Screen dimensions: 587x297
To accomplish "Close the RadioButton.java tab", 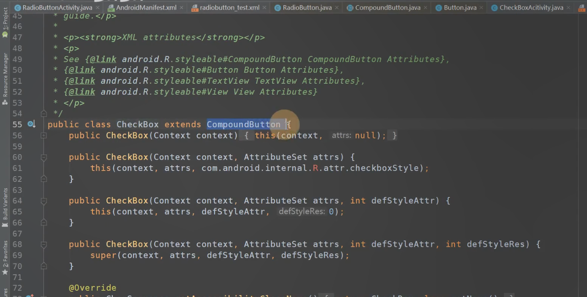I will [338, 8].
